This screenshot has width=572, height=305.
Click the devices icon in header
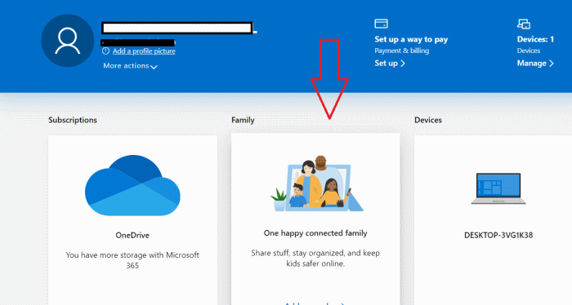pos(524,24)
